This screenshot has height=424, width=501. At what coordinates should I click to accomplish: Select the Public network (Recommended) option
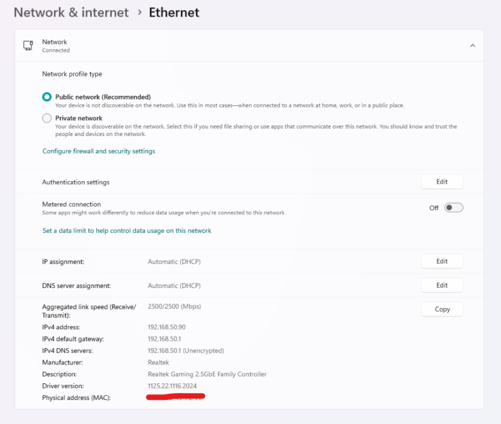tap(47, 97)
